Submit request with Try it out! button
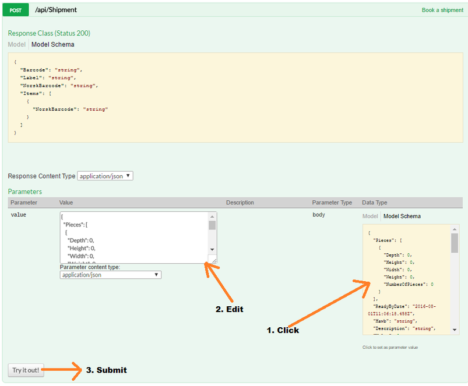Screen dimensions: 468x386 [26, 370]
